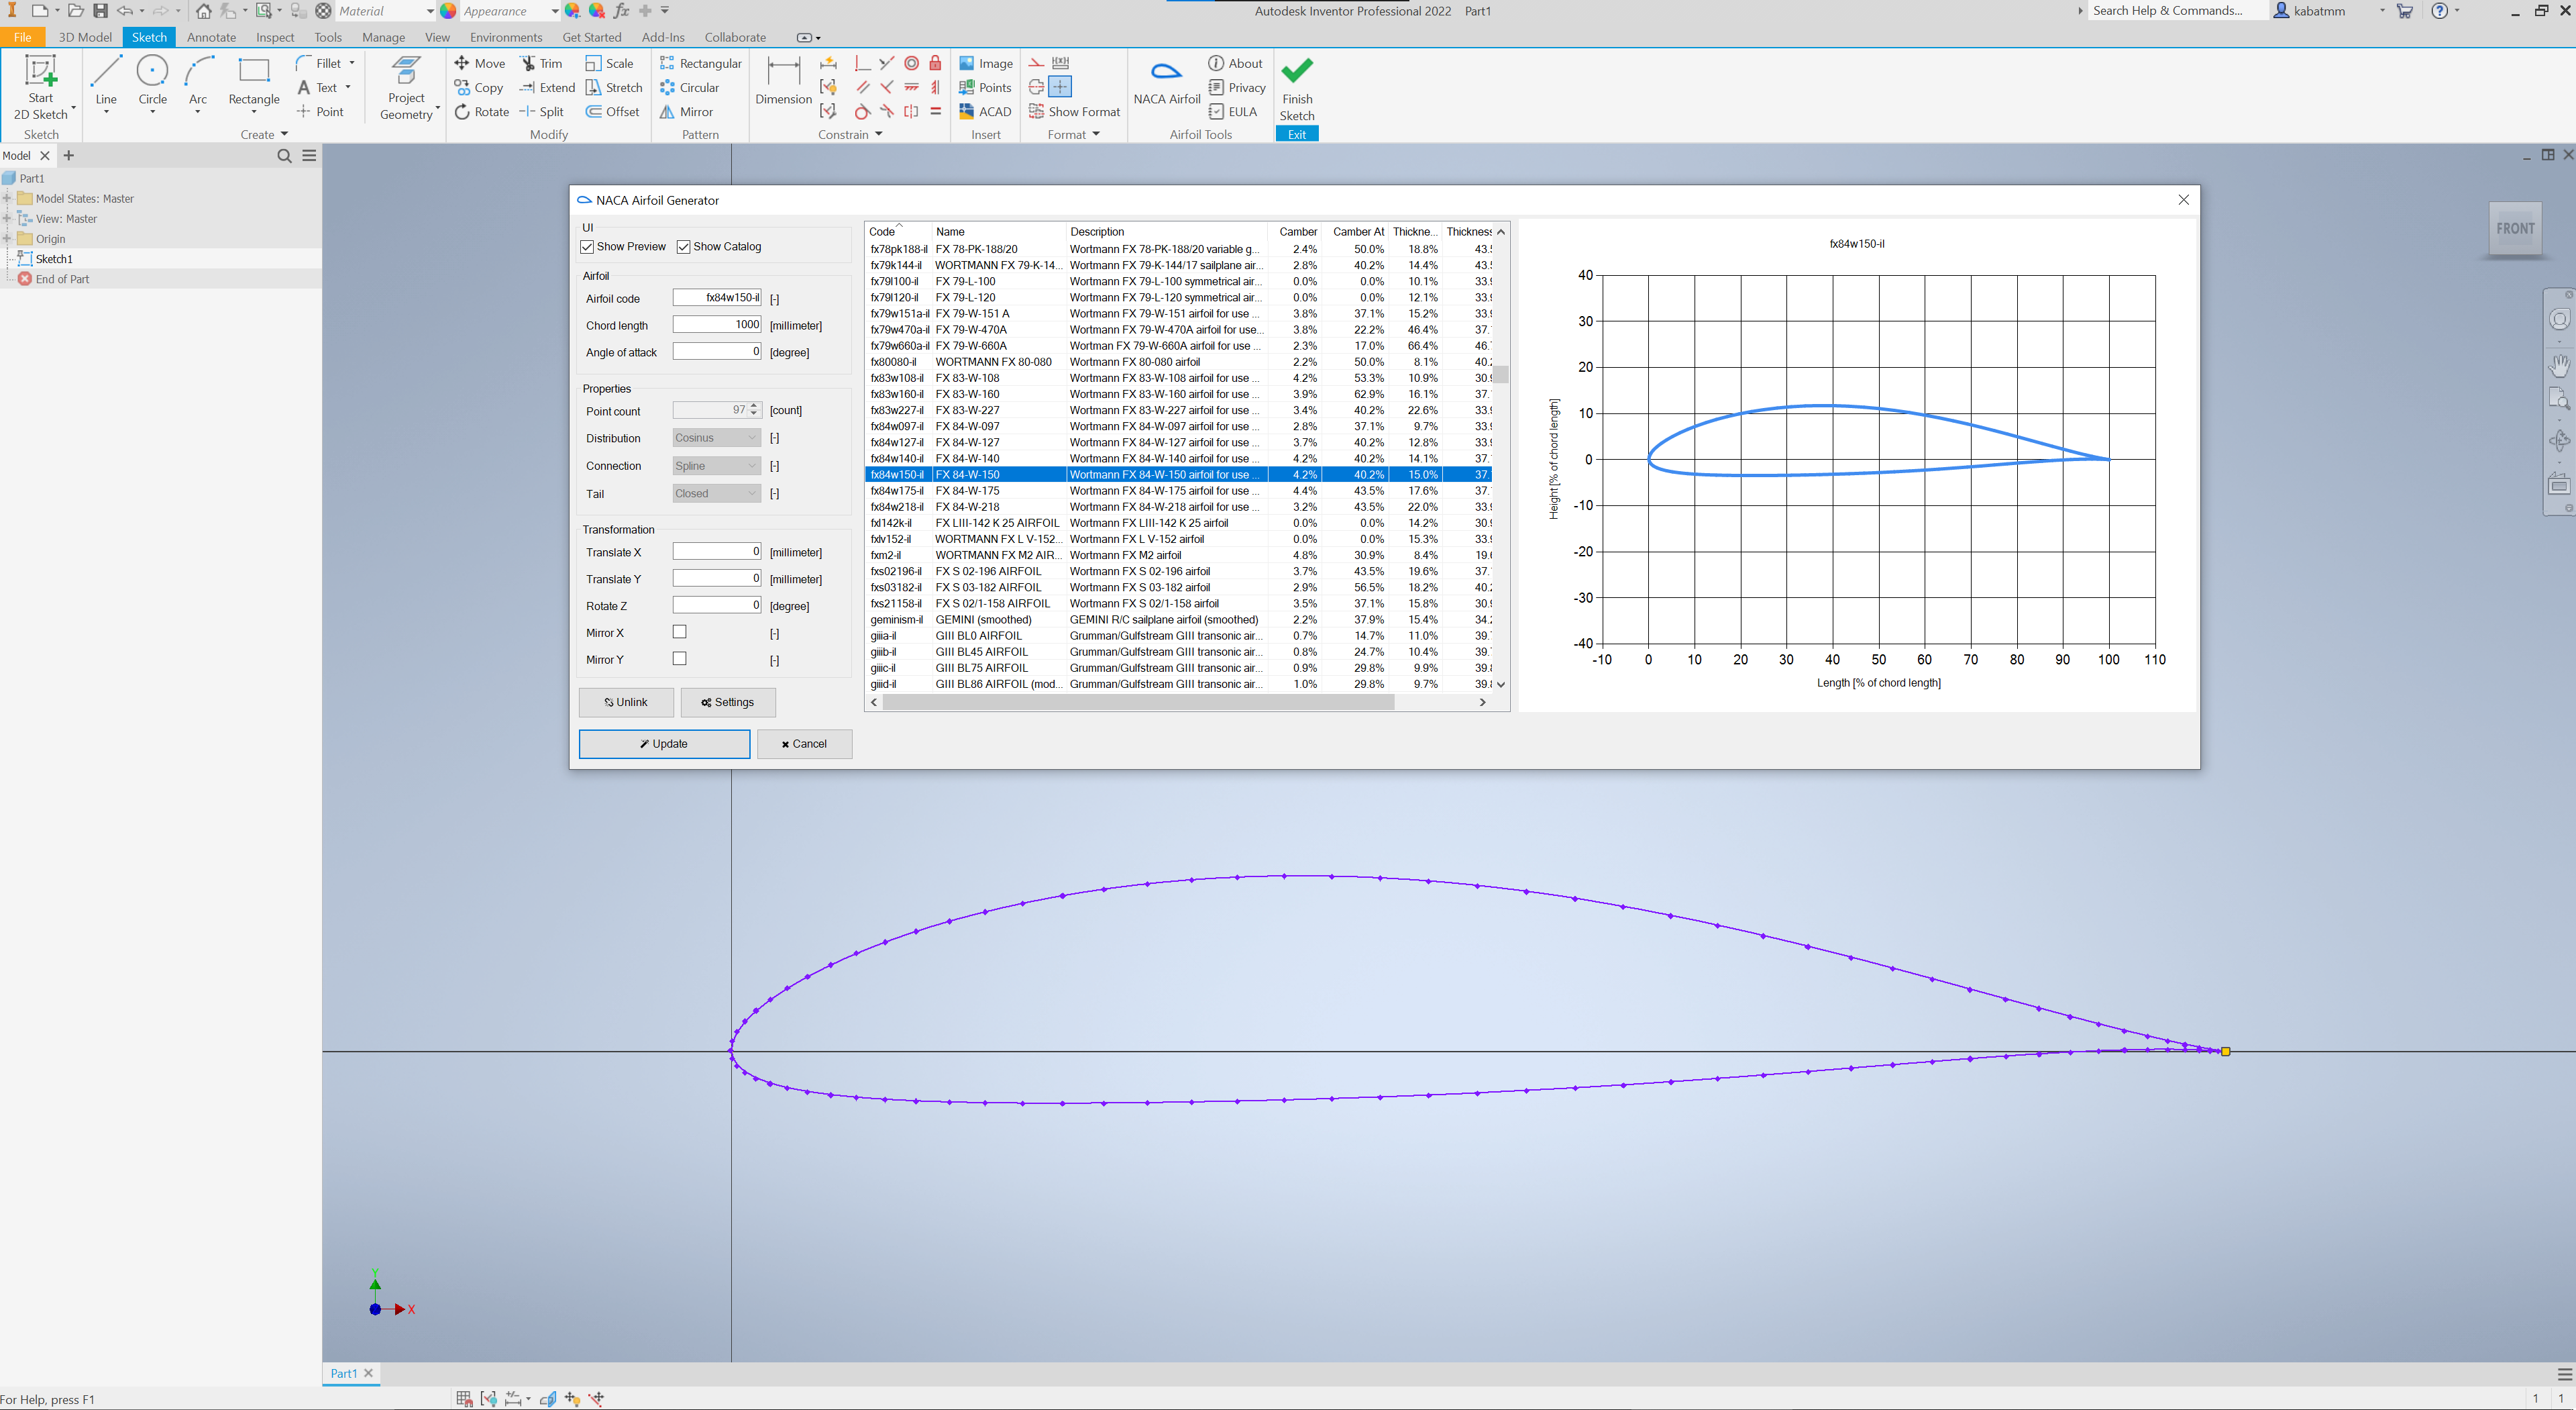Open the Tail dropdown set to Closed
Image resolution: width=2576 pixels, height=1410 pixels.
716,493
